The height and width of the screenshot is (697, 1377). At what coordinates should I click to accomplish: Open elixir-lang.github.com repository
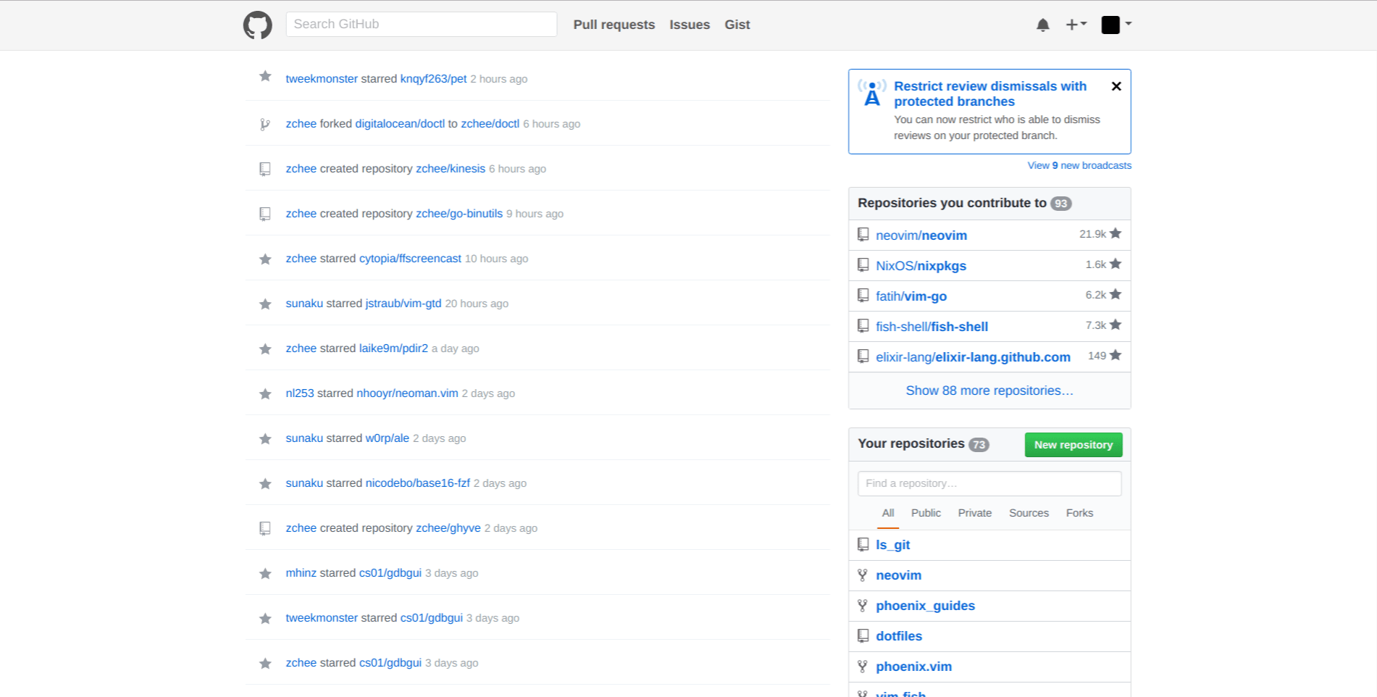[973, 357]
